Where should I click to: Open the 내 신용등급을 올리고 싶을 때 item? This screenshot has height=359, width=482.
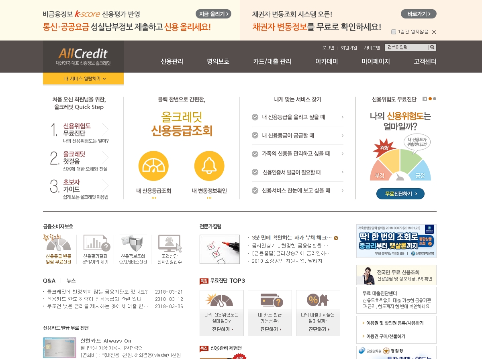297,117
